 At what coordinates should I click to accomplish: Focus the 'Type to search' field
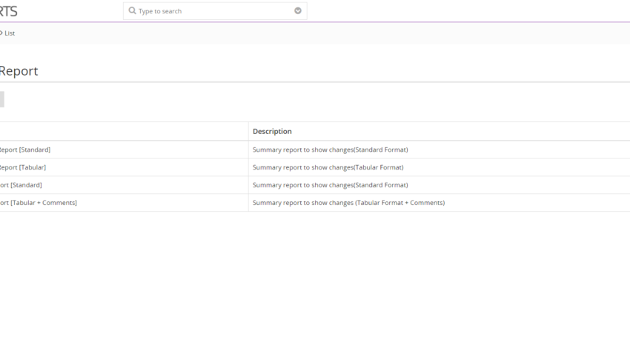click(x=216, y=11)
